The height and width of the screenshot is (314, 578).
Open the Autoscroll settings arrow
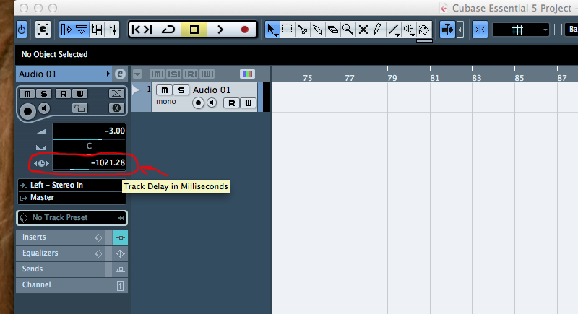pyautogui.click(x=460, y=30)
